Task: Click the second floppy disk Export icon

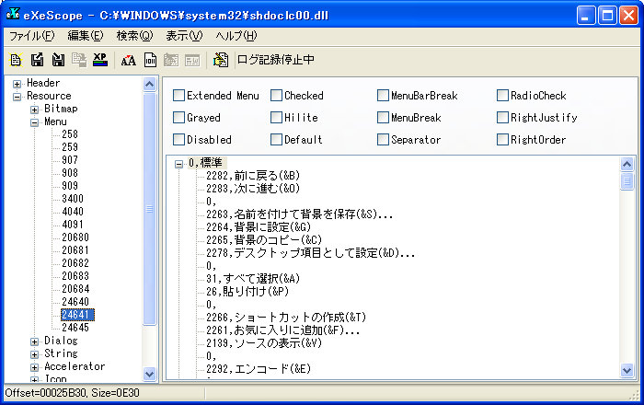Action: (x=58, y=60)
